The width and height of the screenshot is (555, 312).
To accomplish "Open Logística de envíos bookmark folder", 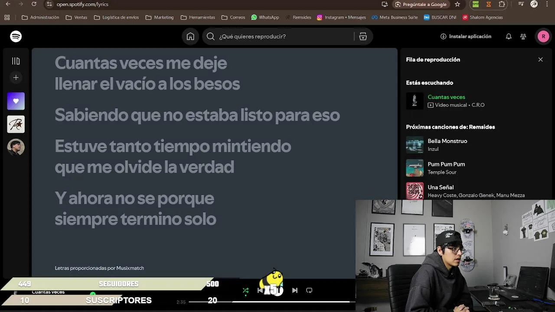I will tap(116, 17).
